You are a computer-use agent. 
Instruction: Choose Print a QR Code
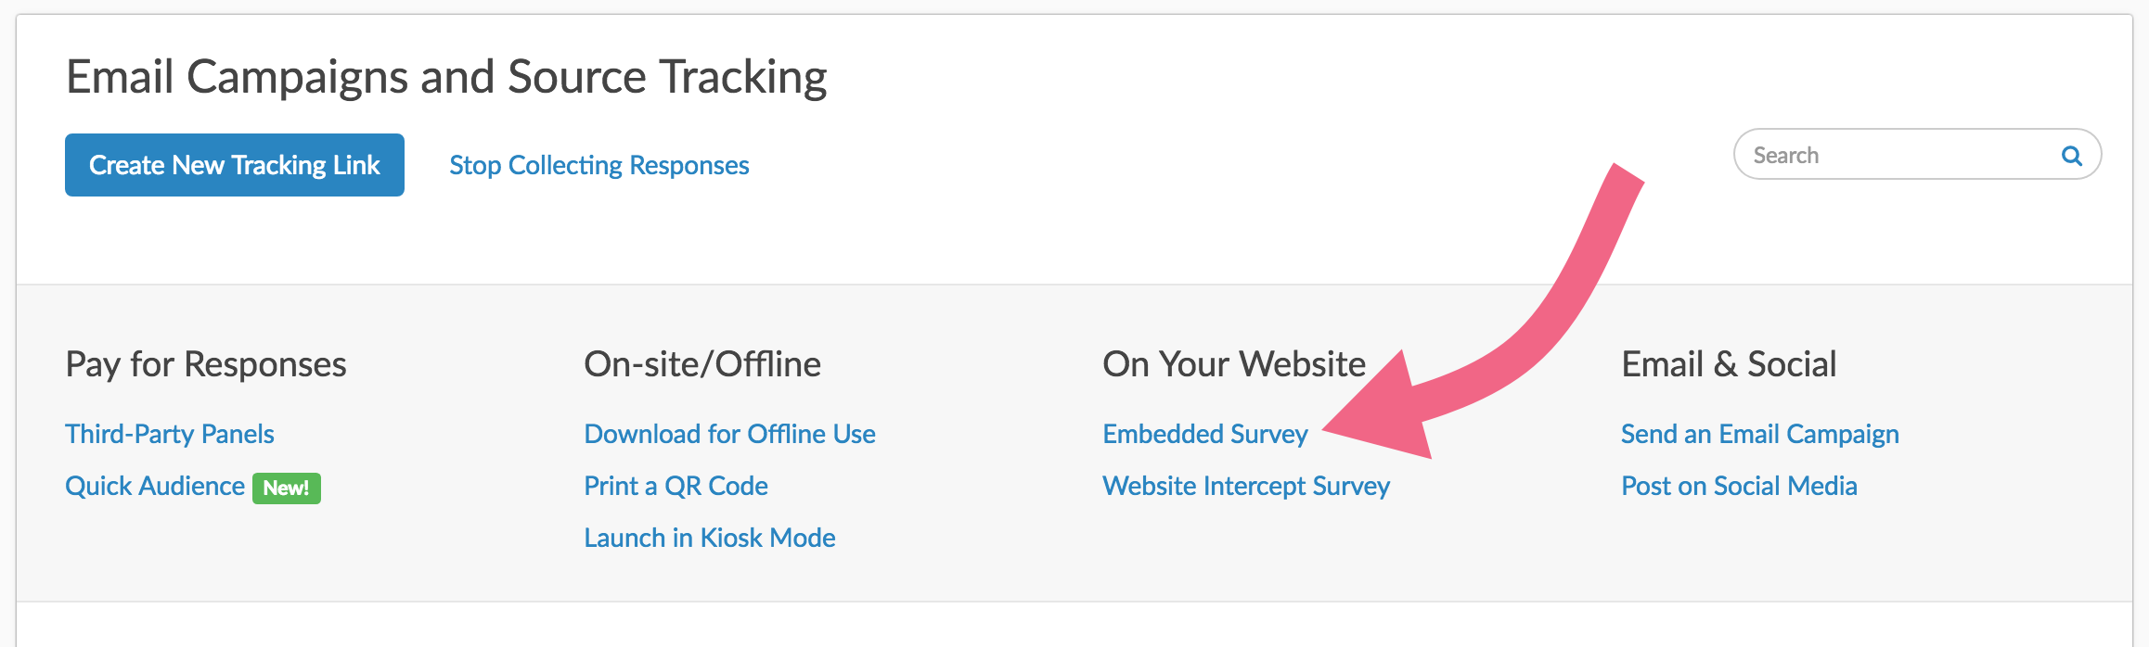coord(676,486)
